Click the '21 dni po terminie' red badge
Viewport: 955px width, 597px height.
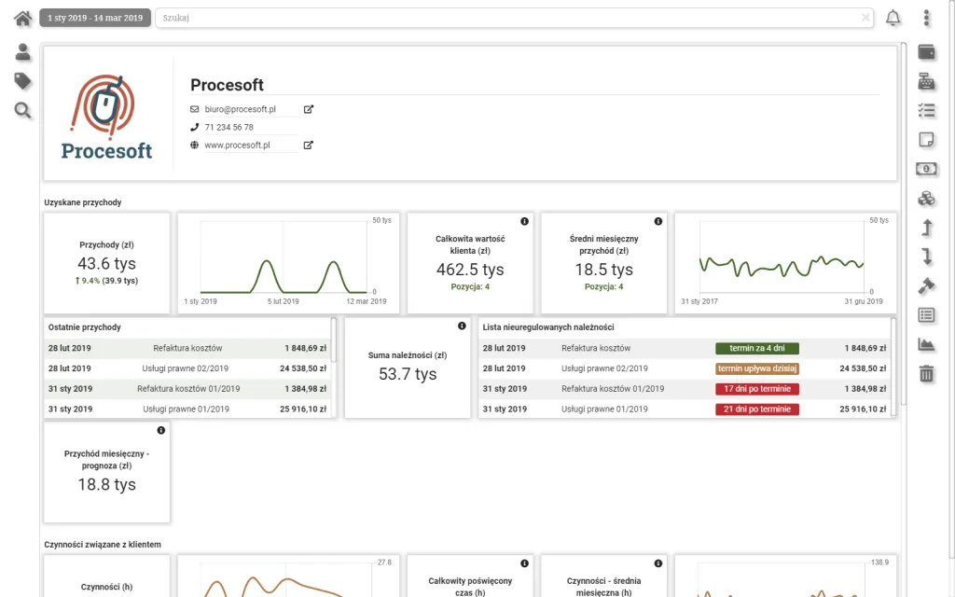pyautogui.click(x=757, y=410)
